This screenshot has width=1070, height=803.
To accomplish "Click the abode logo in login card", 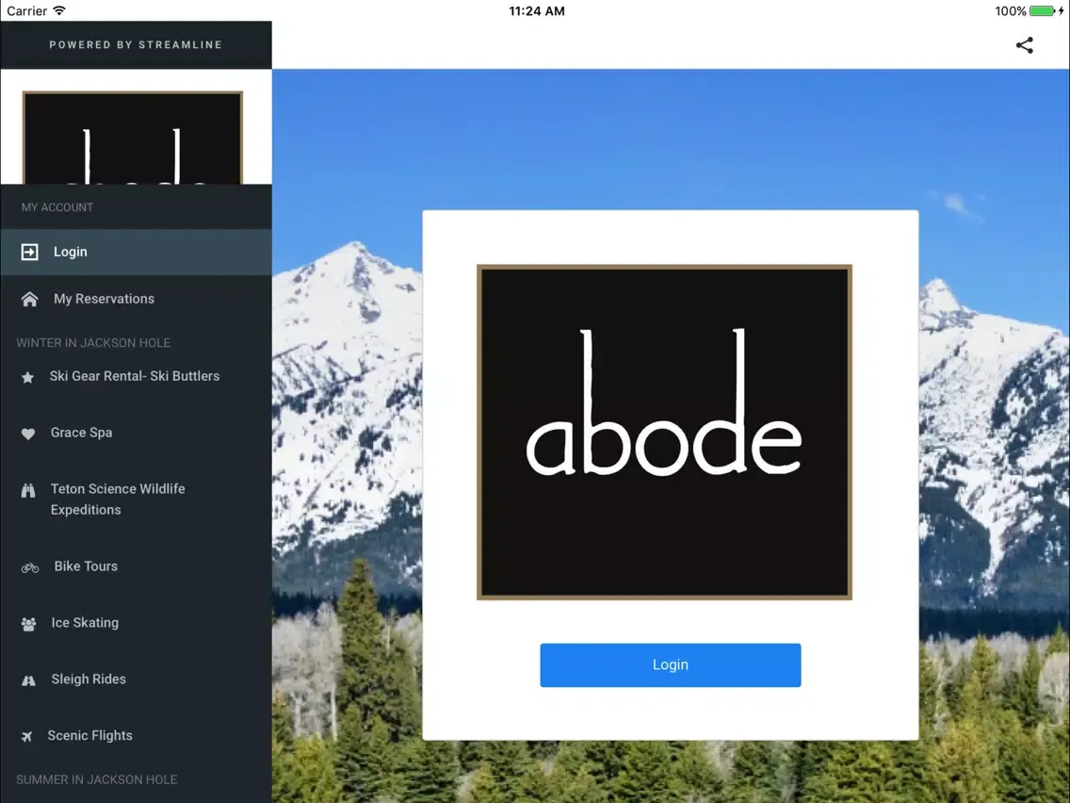I will [x=664, y=433].
